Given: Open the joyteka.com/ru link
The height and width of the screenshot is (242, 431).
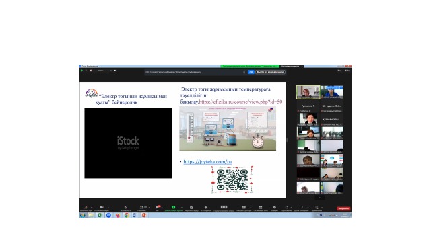Looking at the screenshot, I should click(x=207, y=161).
